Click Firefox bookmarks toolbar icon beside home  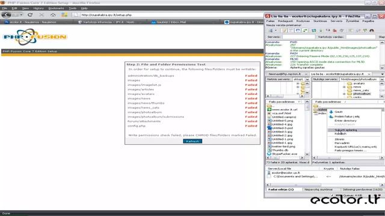click(x=64, y=15)
